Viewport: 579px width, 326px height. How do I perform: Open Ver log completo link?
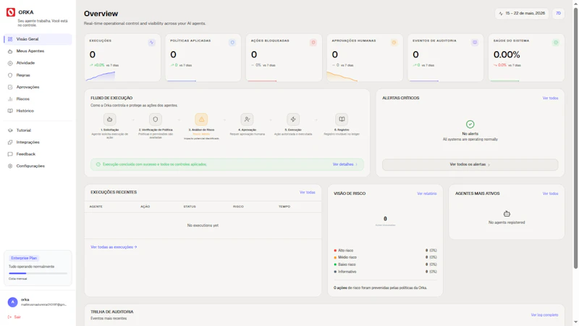point(544,315)
